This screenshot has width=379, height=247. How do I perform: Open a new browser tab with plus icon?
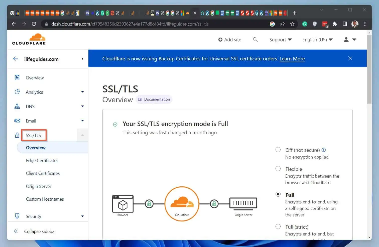(x=294, y=13)
